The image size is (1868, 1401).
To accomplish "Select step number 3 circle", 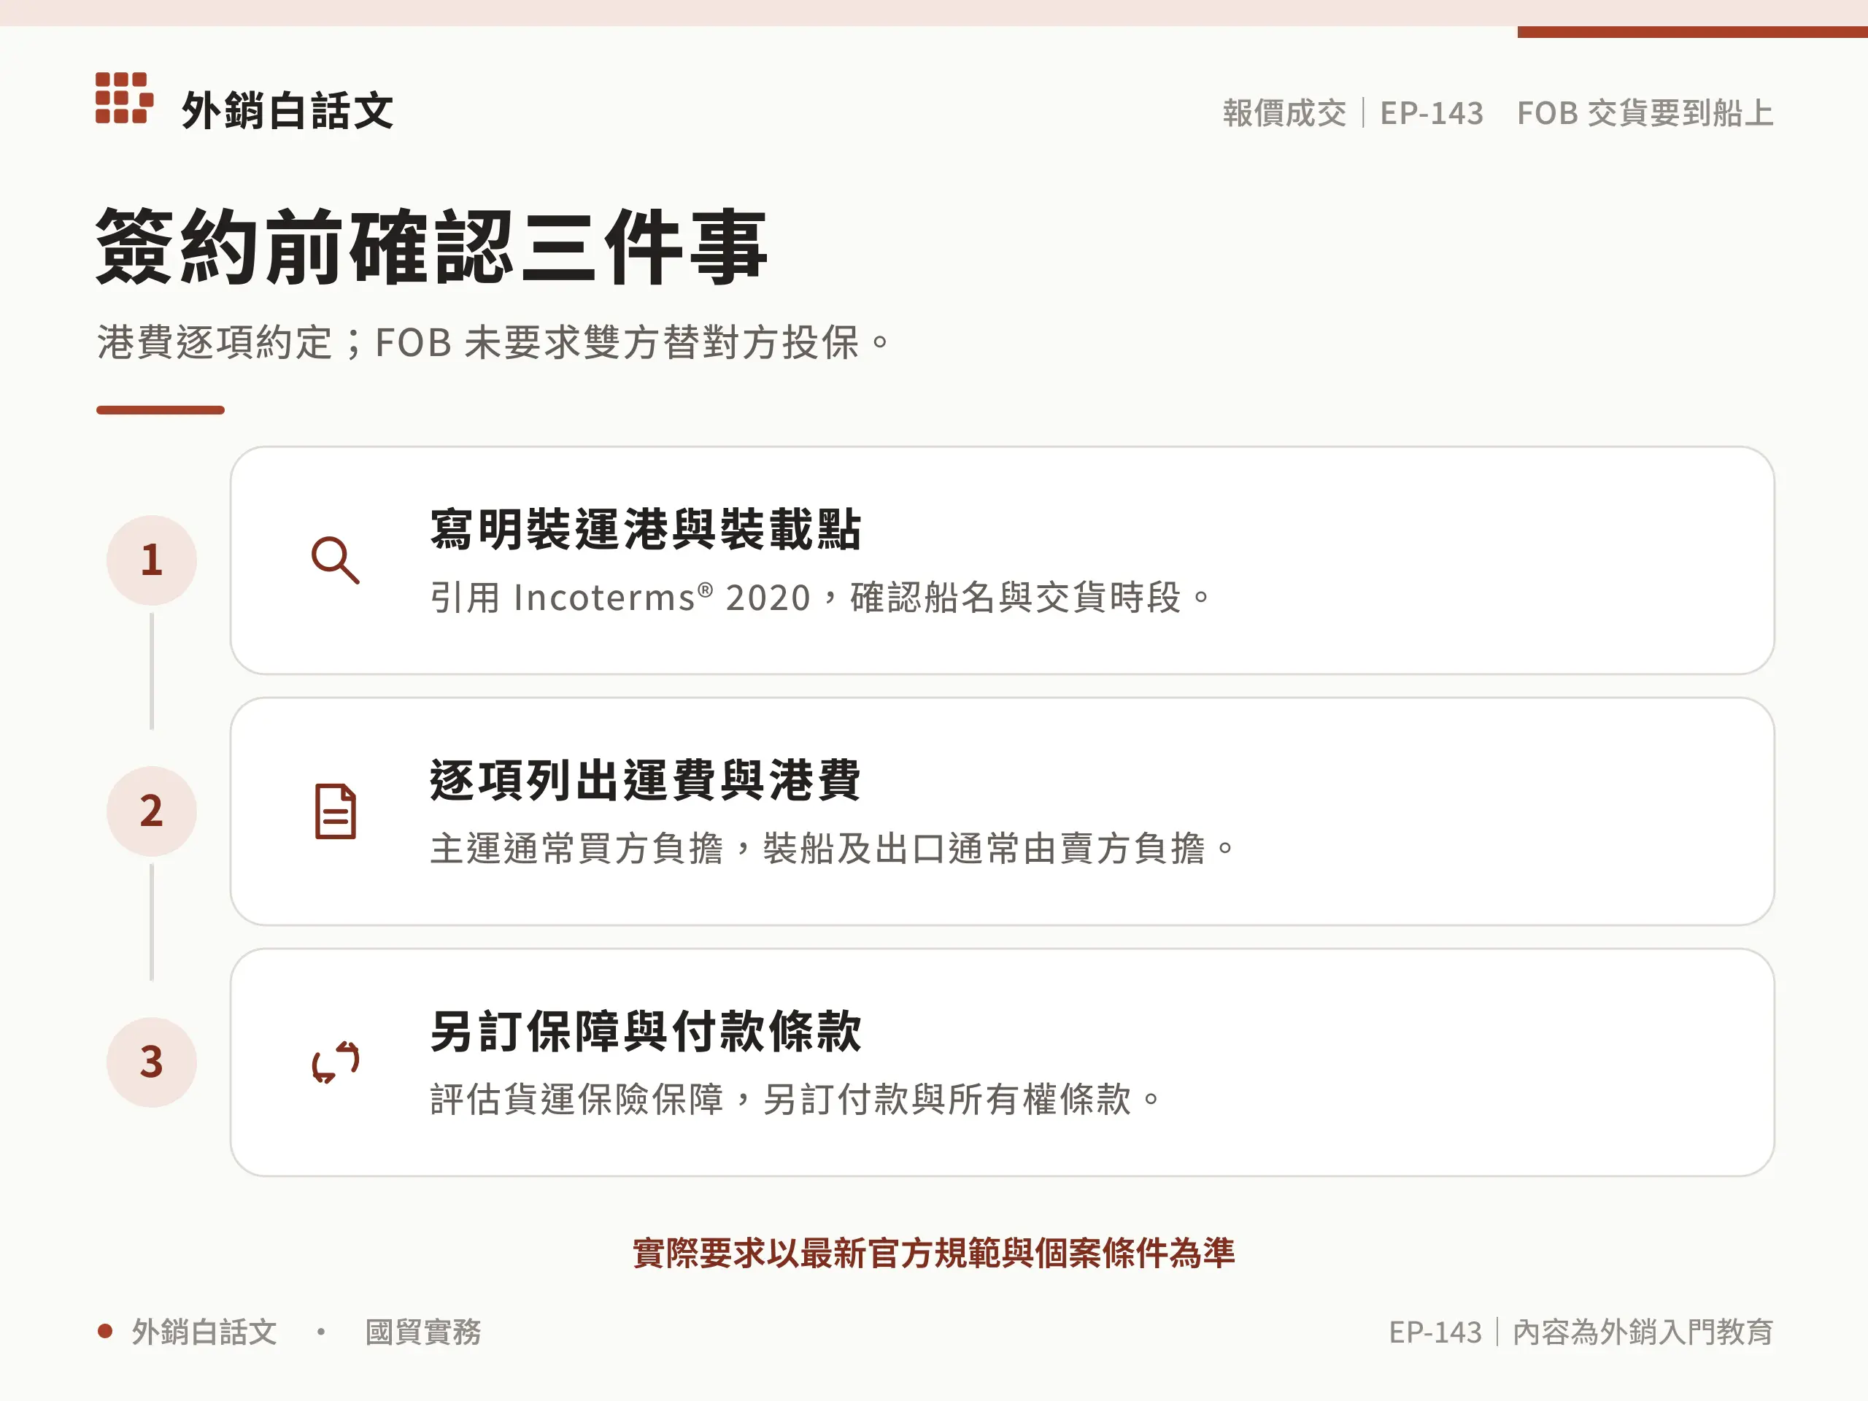I will [x=152, y=1062].
